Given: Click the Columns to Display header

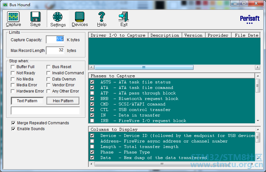Looking at the screenshot, I should 172,129.
